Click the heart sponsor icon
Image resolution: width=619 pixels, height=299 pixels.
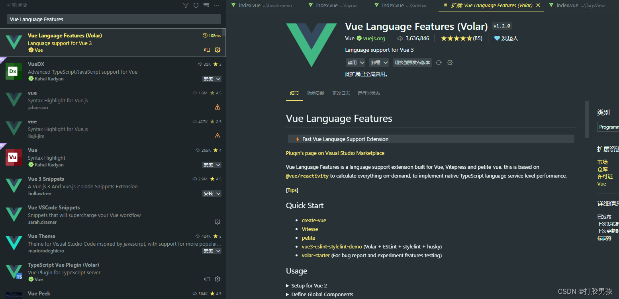(x=497, y=38)
